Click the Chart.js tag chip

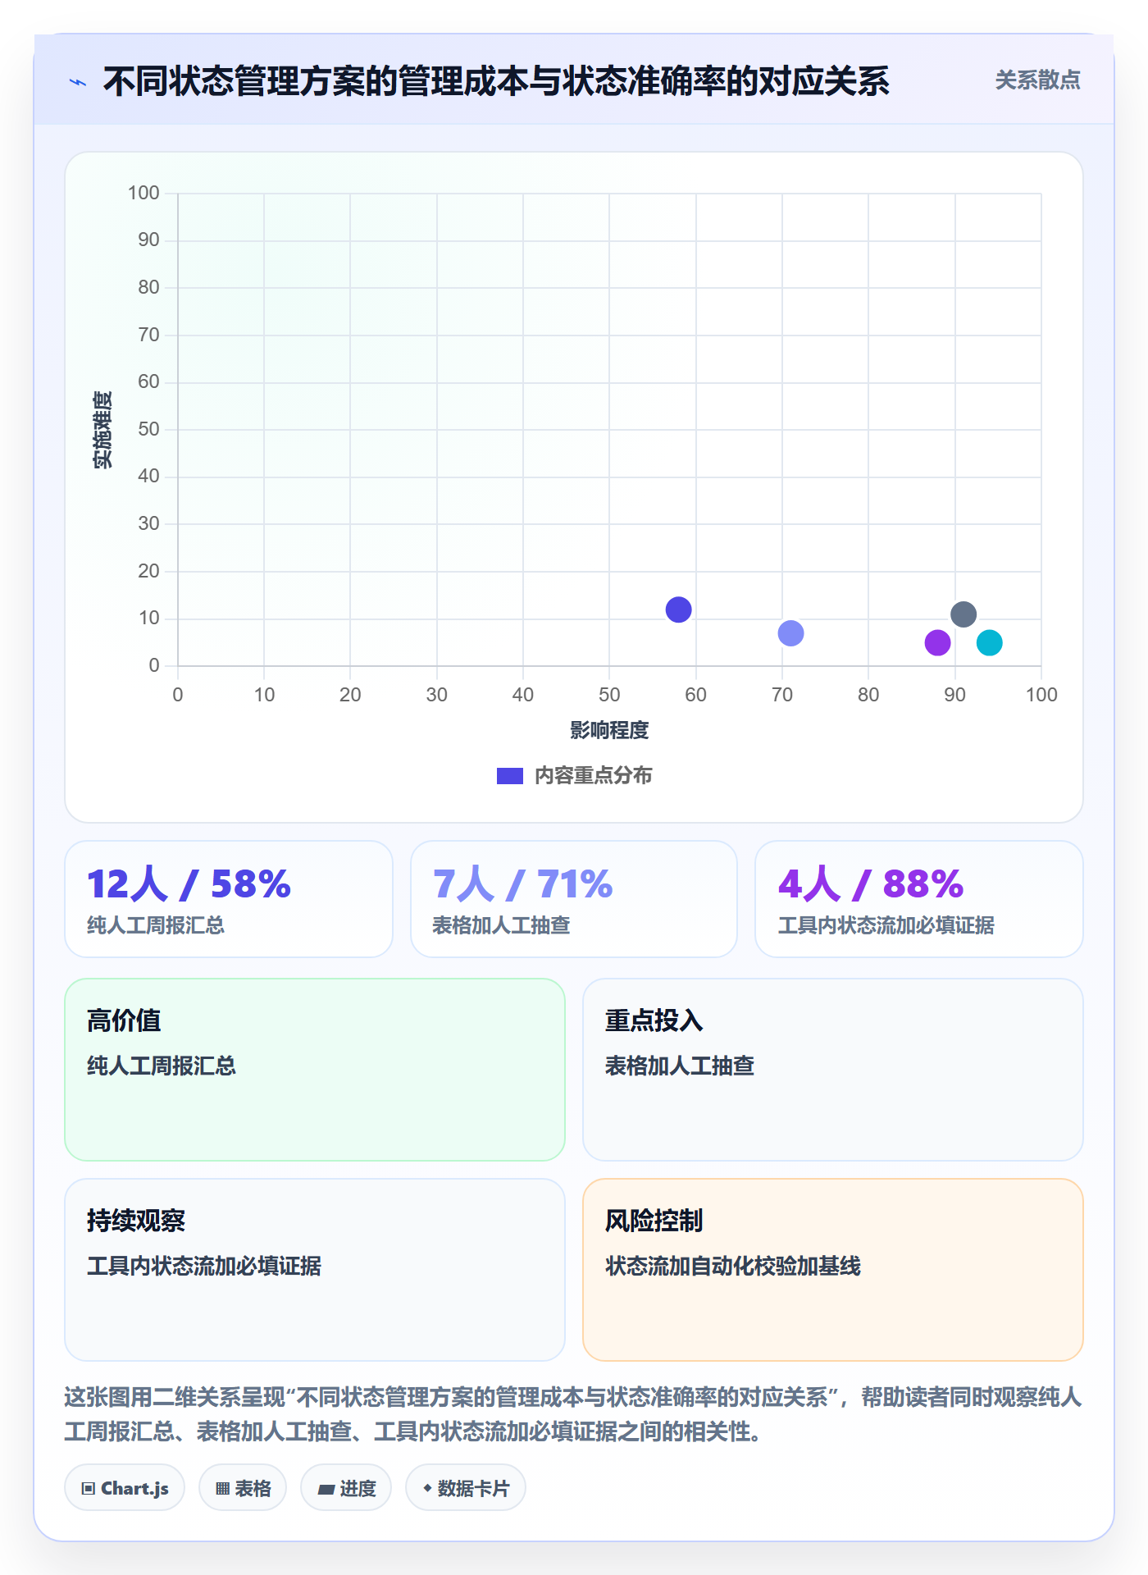point(125,1488)
